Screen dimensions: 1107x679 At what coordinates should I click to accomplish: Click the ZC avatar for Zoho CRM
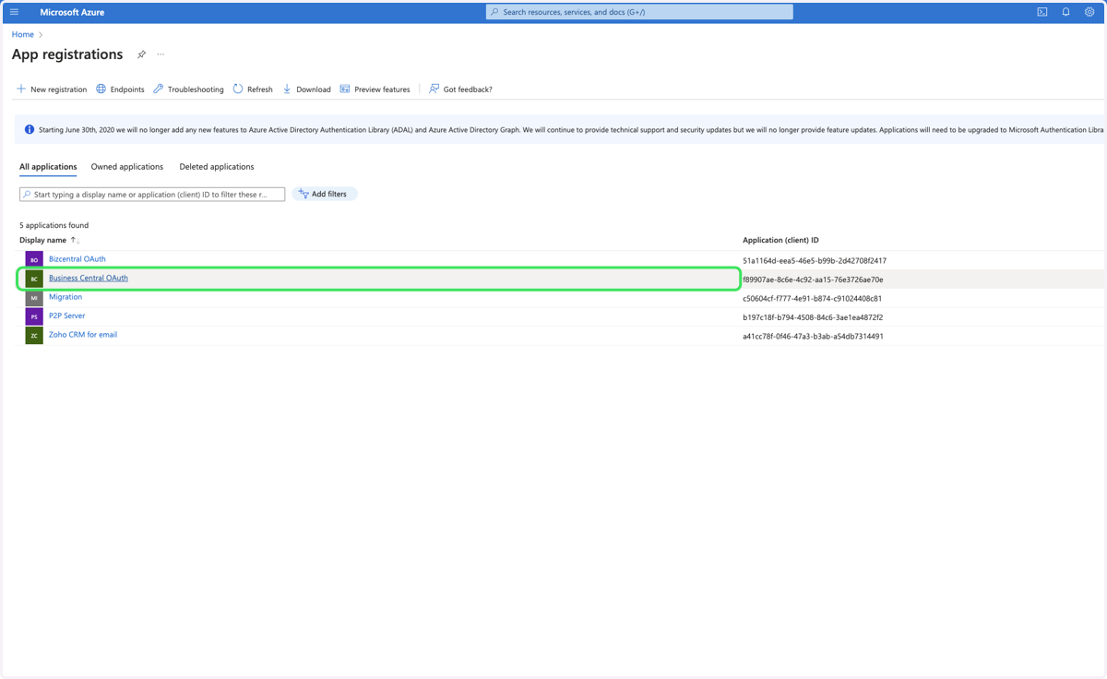coord(34,336)
